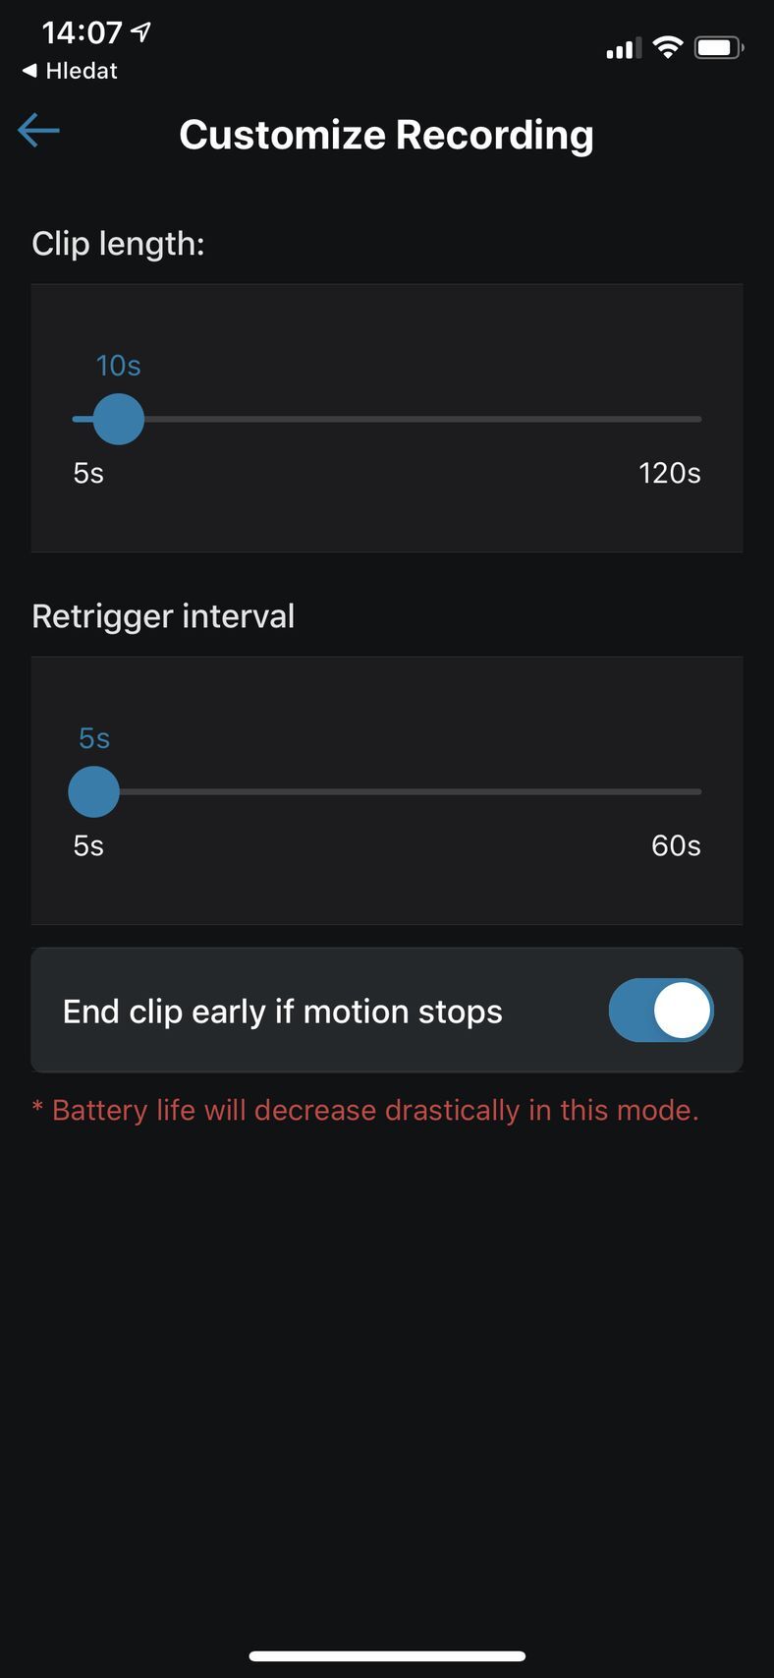Tap the cellular signal bars icon
This screenshot has width=774, height=1678.
[x=624, y=47]
